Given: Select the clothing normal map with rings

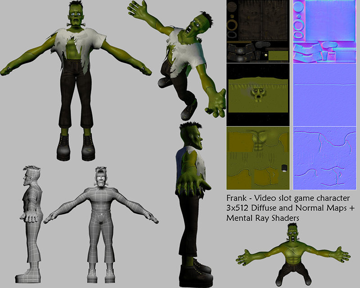Looking at the screenshot, I should [x=325, y=31].
